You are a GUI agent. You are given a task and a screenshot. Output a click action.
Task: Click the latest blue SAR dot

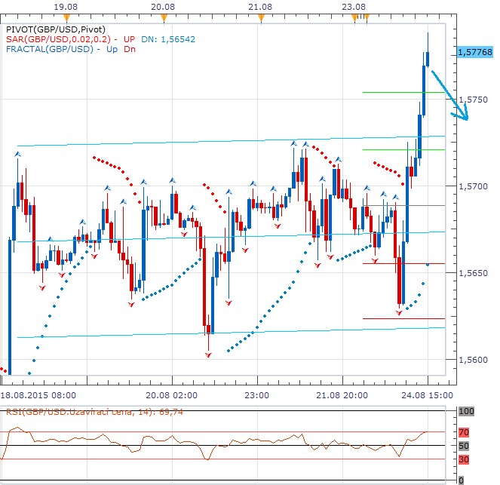(428, 265)
